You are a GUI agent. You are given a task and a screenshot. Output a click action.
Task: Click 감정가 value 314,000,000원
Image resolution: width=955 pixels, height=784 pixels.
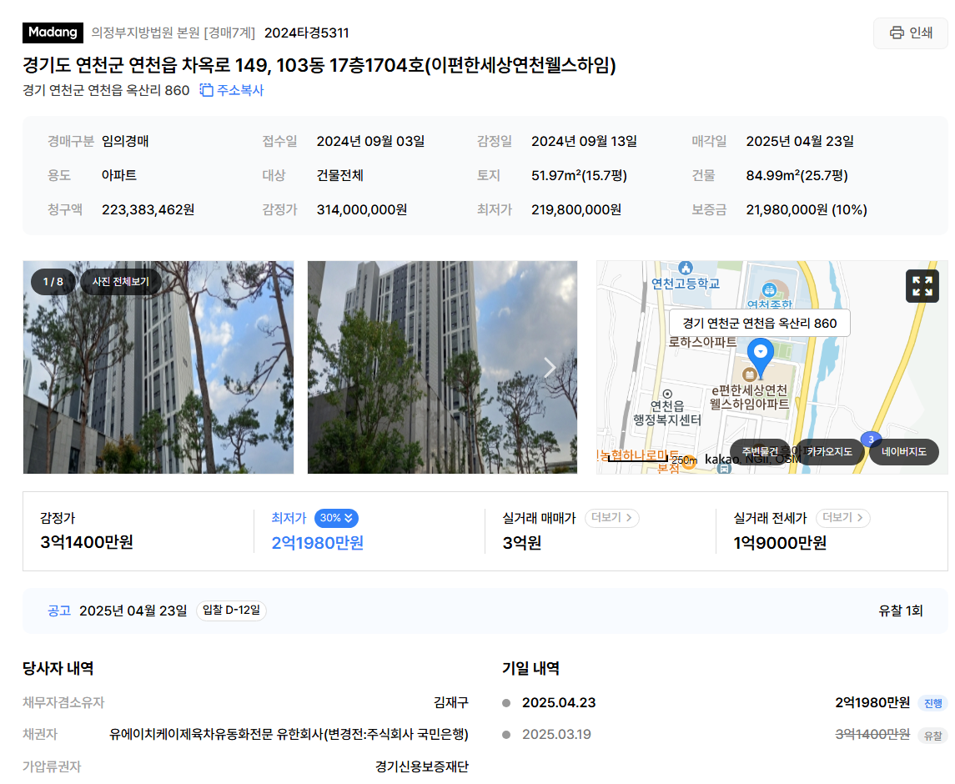362,209
